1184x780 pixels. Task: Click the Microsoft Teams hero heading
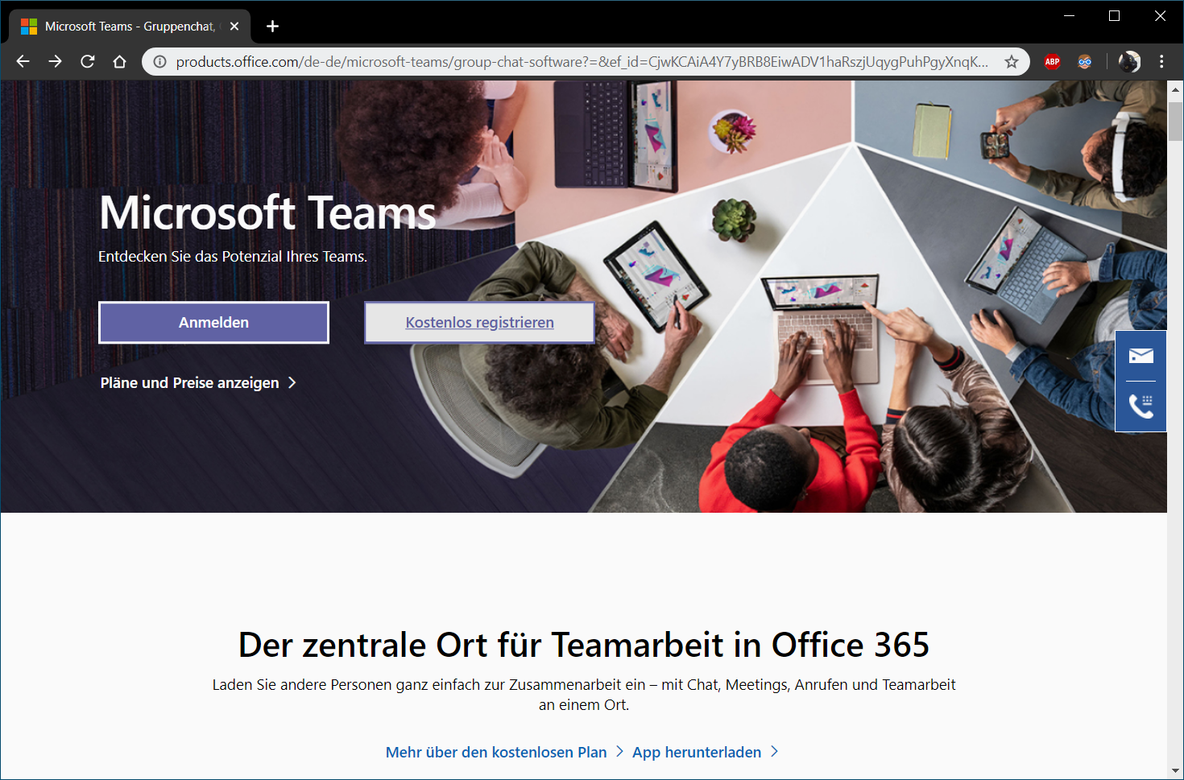coord(267,213)
